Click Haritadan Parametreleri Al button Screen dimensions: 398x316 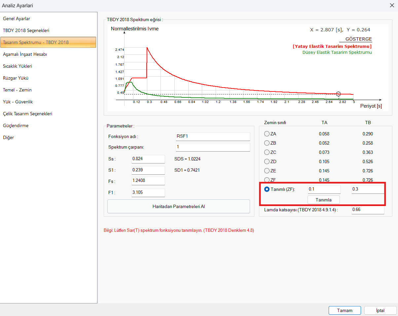coord(178,206)
